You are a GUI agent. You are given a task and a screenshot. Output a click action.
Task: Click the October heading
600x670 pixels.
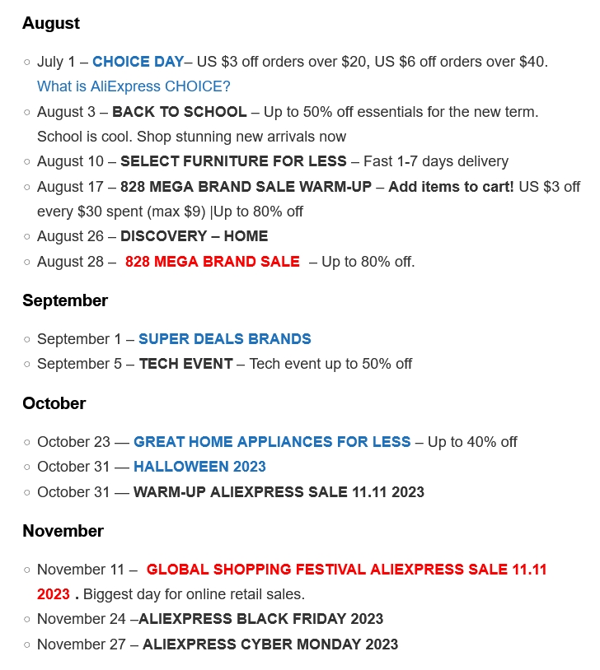click(x=54, y=404)
